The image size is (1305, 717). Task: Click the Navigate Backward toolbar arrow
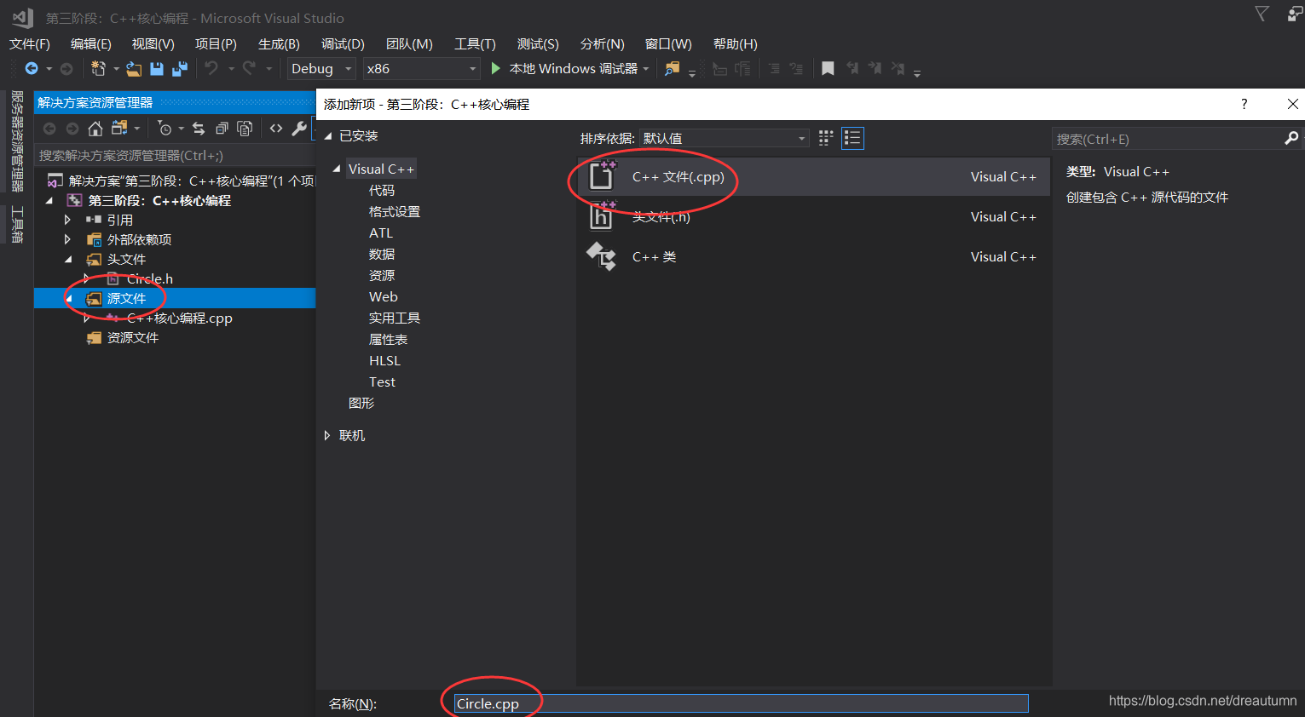click(x=32, y=68)
